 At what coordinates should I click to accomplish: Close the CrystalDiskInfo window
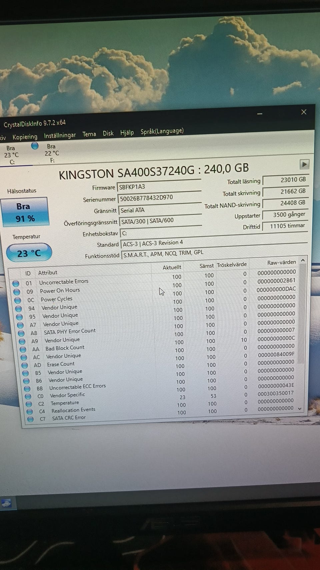(x=304, y=112)
